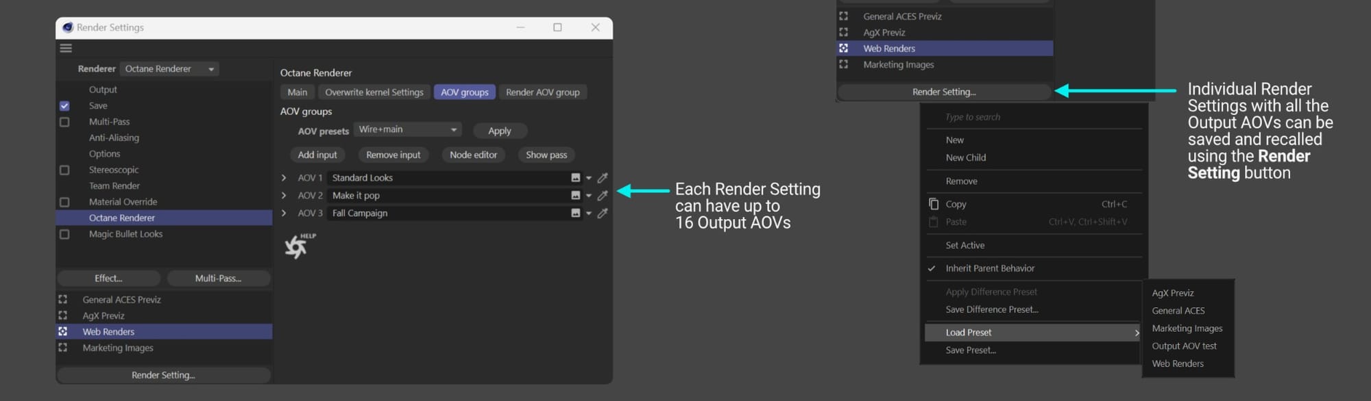The image size is (1371, 401).
Task: Enable the Multi-Pass checkbox
Action: pos(64,122)
